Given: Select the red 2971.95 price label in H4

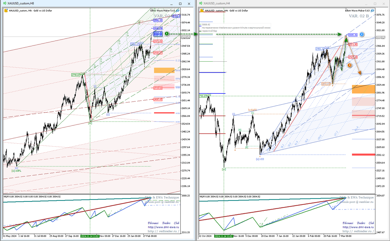Looking at the screenshot, I should 353,44.
